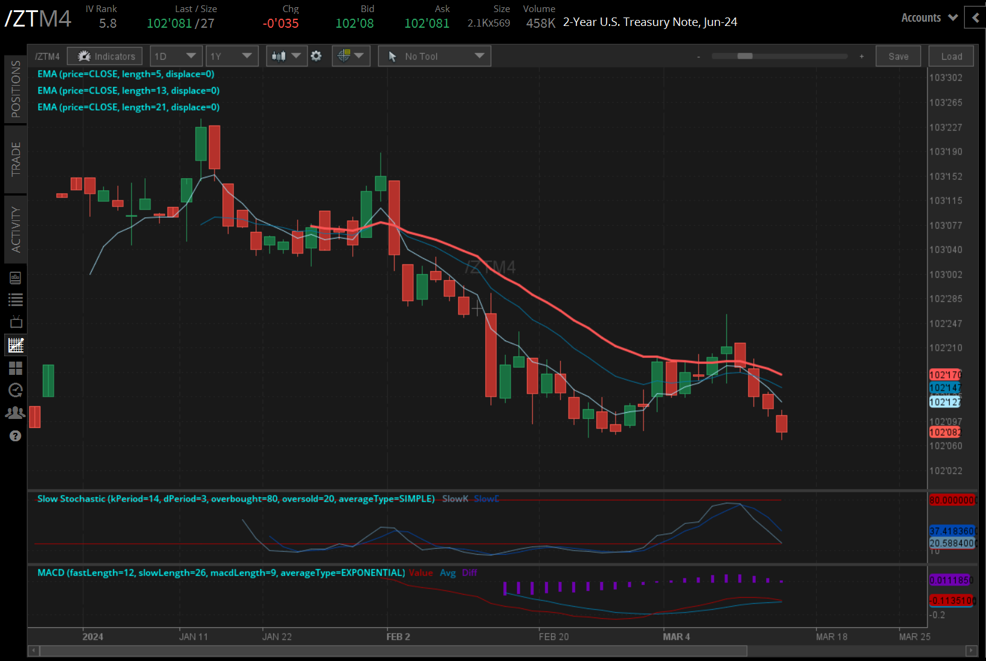Click the Bid price 102'08

(x=355, y=24)
